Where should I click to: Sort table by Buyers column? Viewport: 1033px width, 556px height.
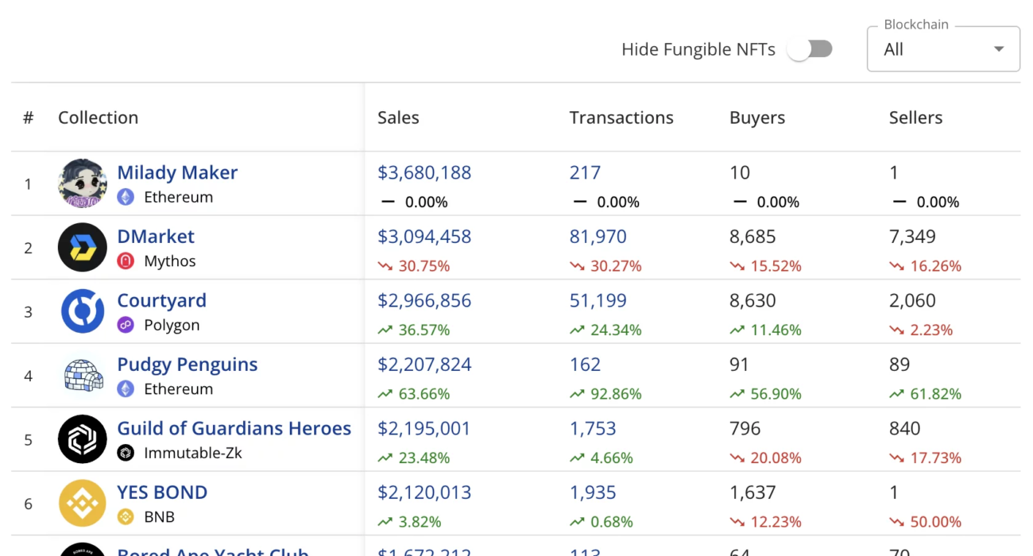click(756, 118)
